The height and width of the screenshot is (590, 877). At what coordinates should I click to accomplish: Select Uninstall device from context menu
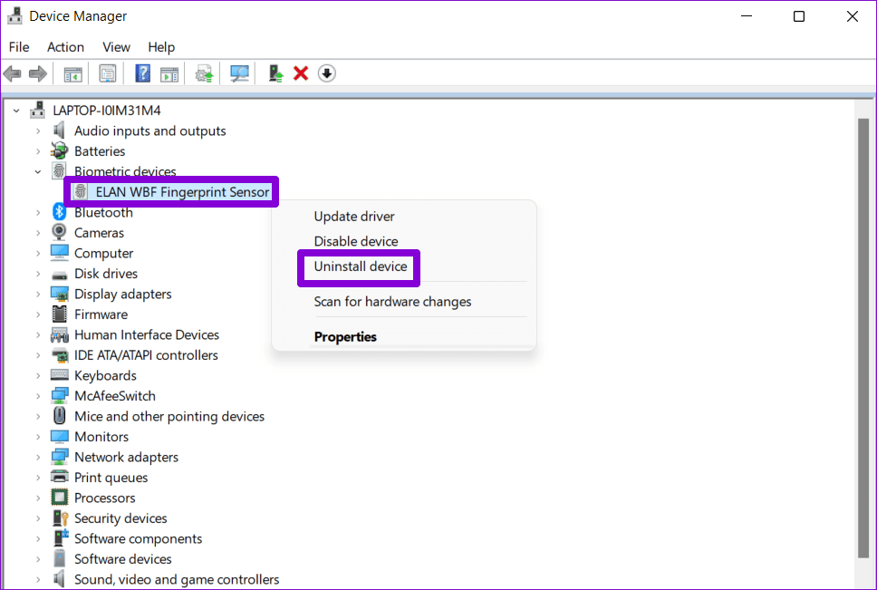(361, 266)
